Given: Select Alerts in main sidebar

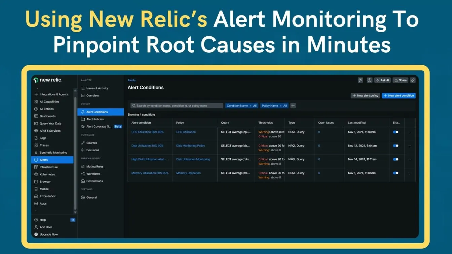Looking at the screenshot, I should 52,160.
